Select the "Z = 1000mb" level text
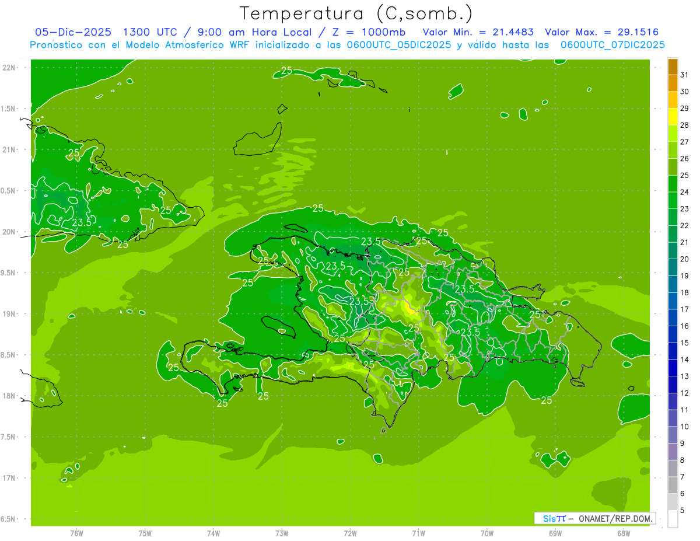 click(369, 32)
